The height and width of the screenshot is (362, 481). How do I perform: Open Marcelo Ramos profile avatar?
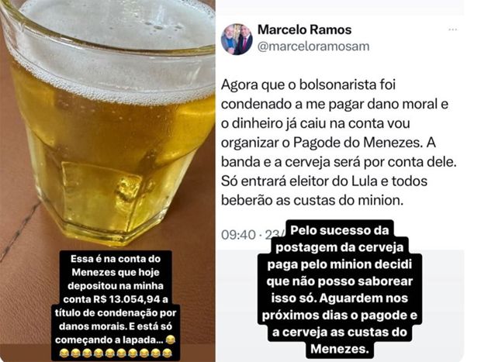coord(237,40)
